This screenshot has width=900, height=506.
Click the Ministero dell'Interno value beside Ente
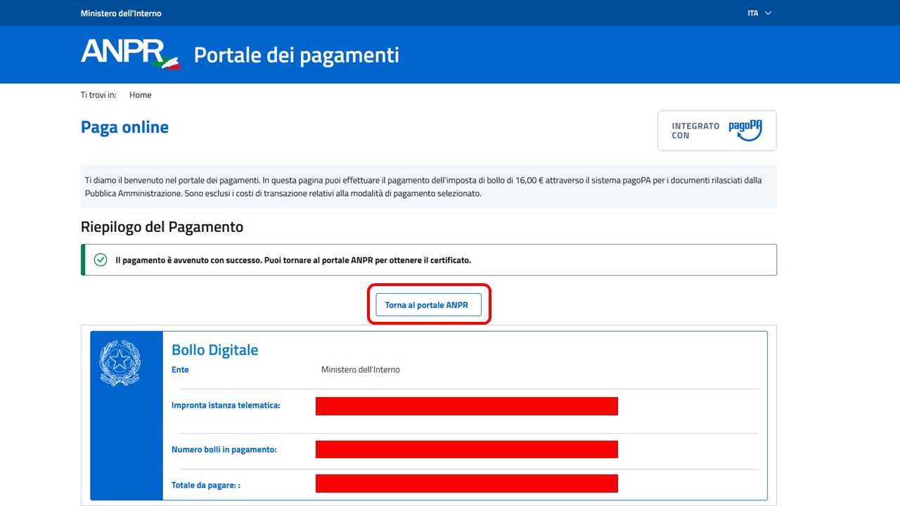point(361,370)
